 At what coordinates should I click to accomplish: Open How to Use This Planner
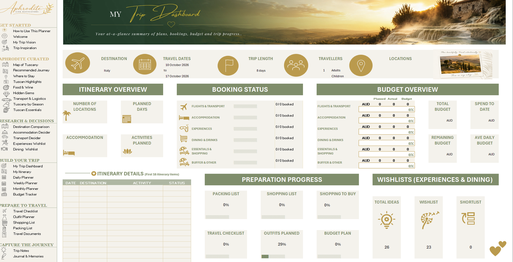tap(32, 31)
